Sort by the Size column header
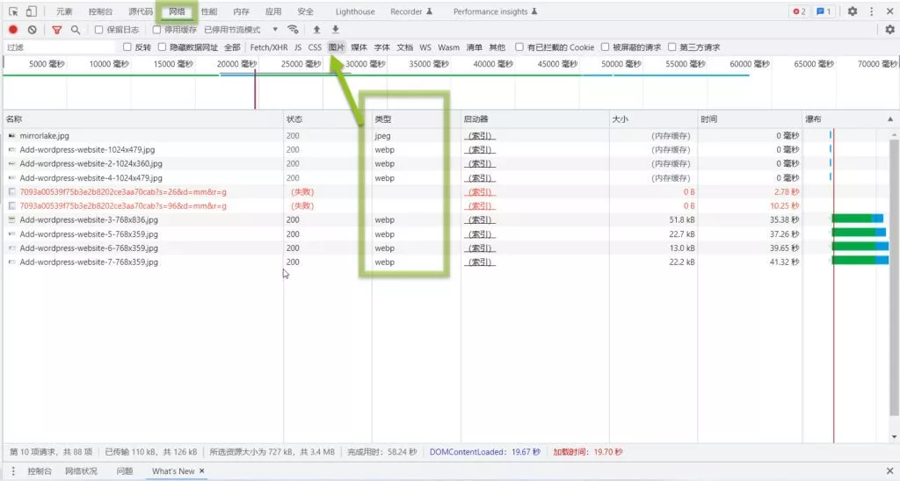 (x=653, y=119)
